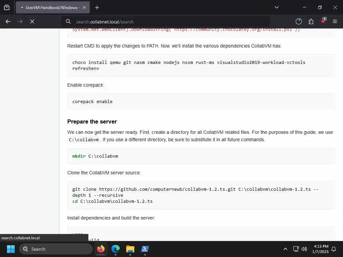
Task: Minimize the Firefox window
Action: pos(304,7)
